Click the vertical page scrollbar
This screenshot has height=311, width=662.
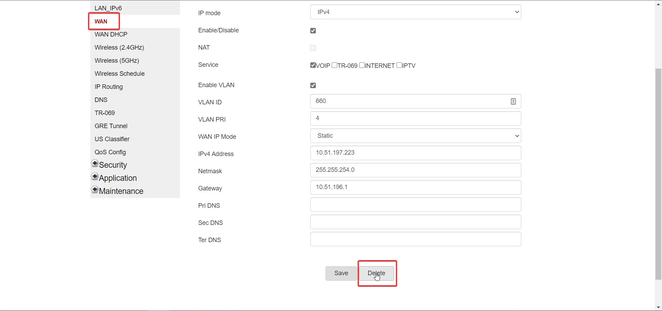click(658, 172)
